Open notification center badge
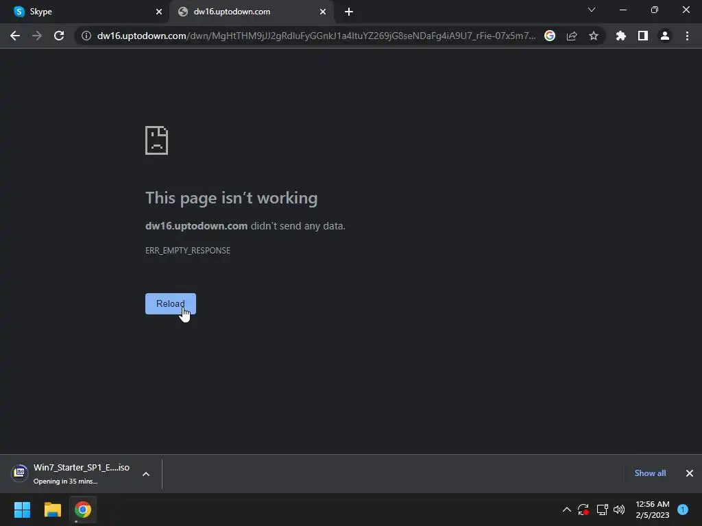Screen dimensions: 702x526 tap(683, 510)
